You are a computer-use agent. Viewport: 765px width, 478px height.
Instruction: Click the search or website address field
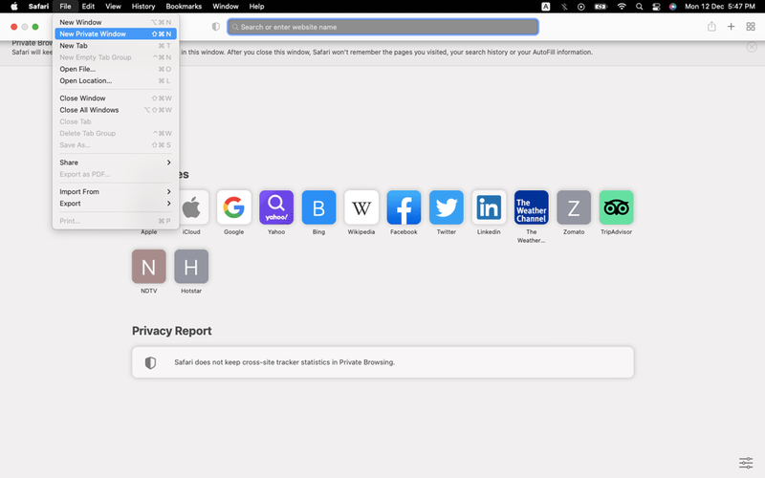point(382,27)
